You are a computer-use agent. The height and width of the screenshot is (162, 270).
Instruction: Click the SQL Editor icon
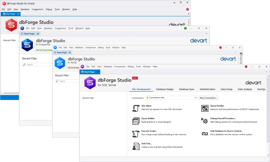click(136, 108)
